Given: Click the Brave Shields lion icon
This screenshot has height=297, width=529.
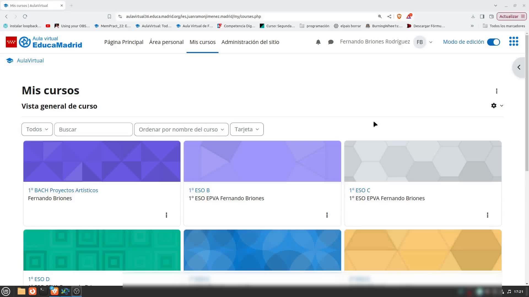Looking at the screenshot, I should point(399,16).
